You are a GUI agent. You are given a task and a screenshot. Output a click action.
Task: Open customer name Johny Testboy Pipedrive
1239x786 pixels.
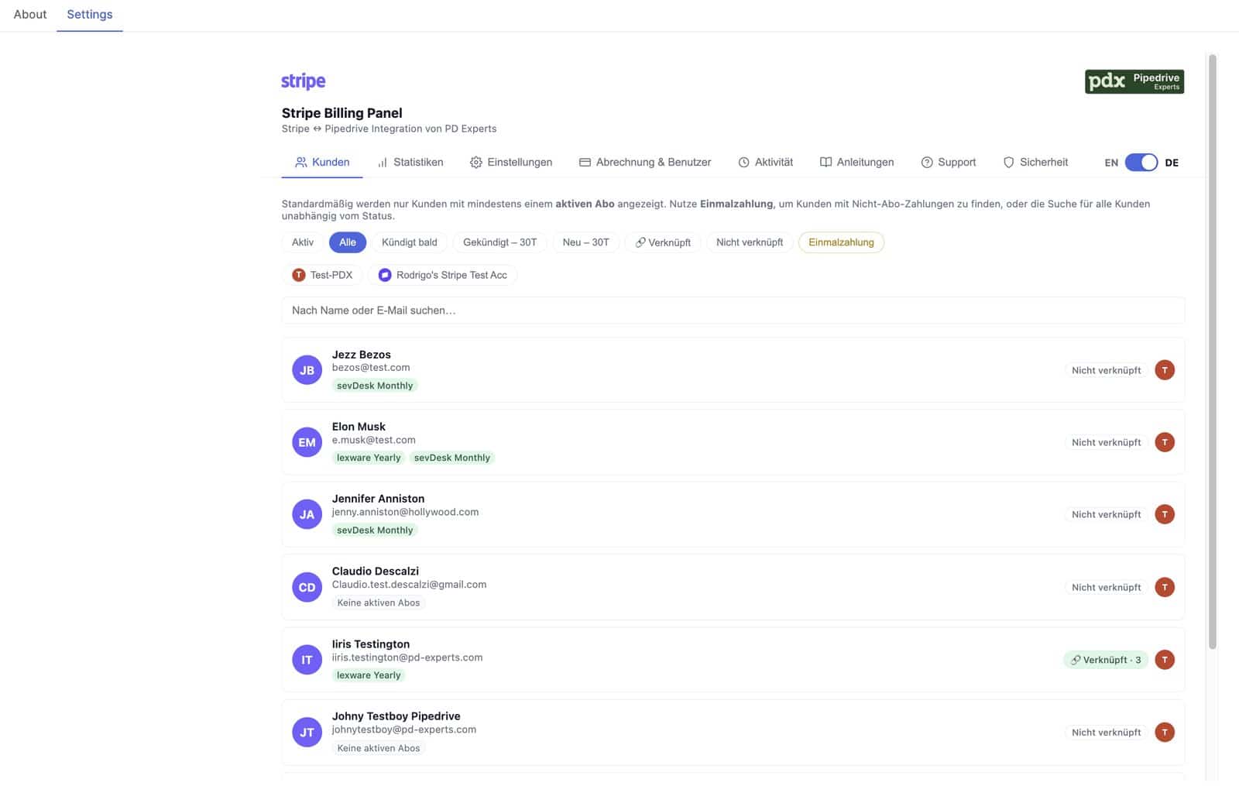[x=396, y=716]
